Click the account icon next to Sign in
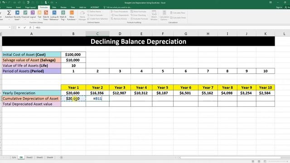 [286, 7]
